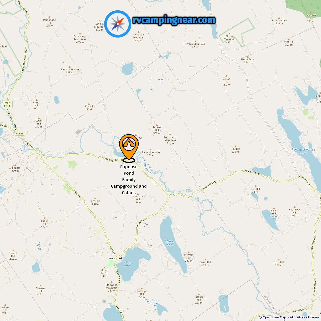This screenshot has height=321, width=321.
Task: Click the Rock Dundee peak marker
Action: pos(279,18)
